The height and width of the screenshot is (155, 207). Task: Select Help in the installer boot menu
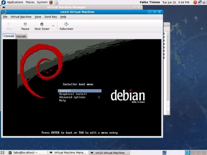click(x=62, y=100)
